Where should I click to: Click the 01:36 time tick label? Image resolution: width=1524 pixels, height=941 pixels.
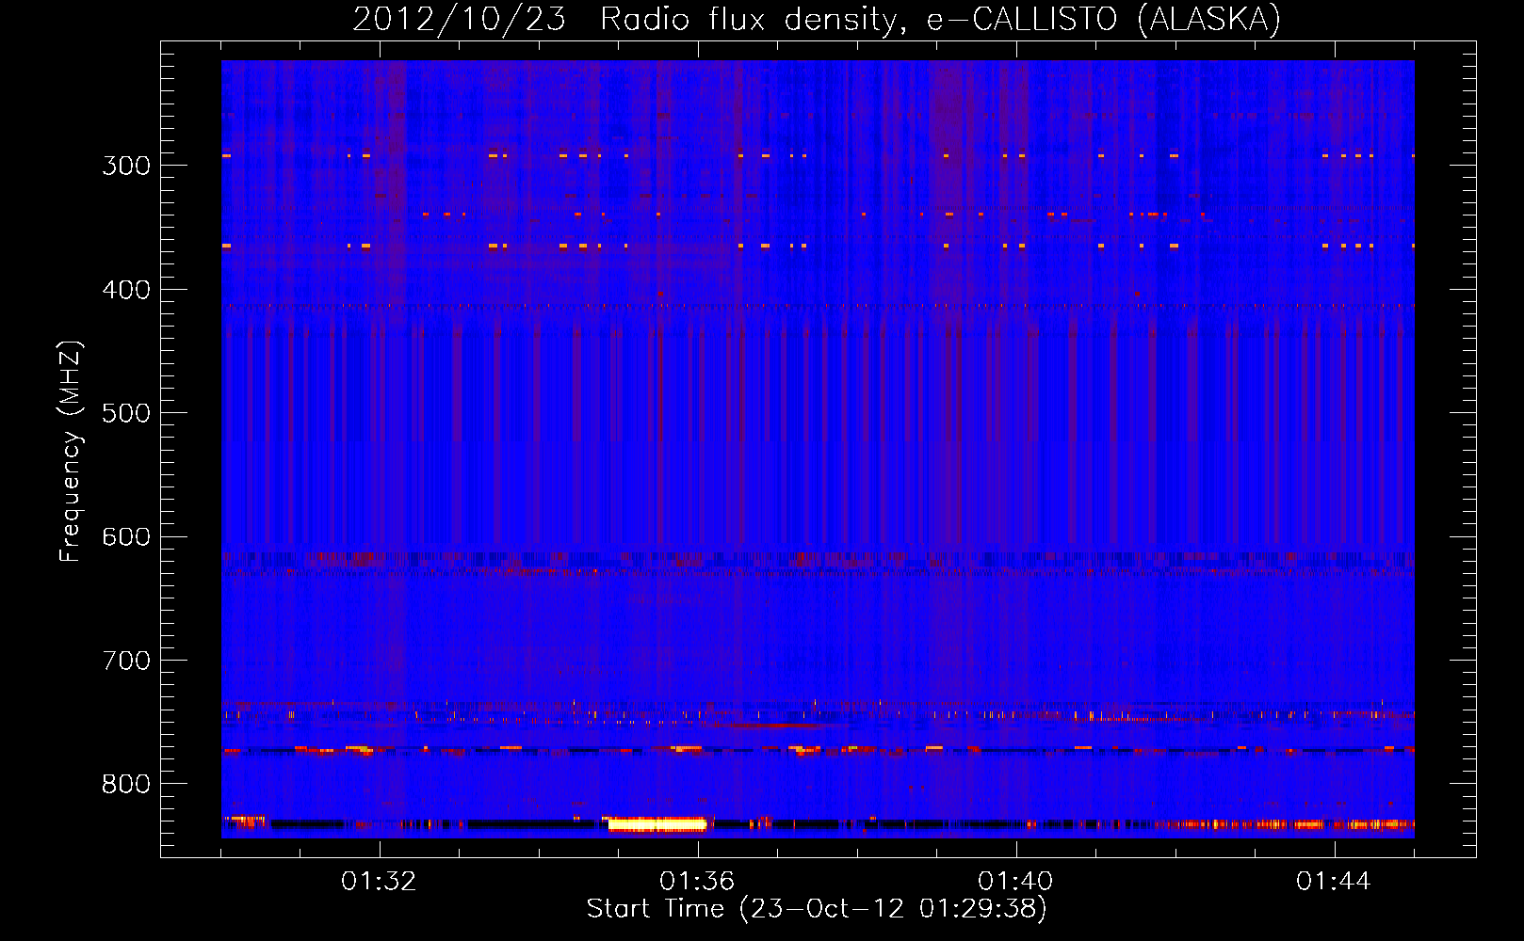(x=697, y=882)
